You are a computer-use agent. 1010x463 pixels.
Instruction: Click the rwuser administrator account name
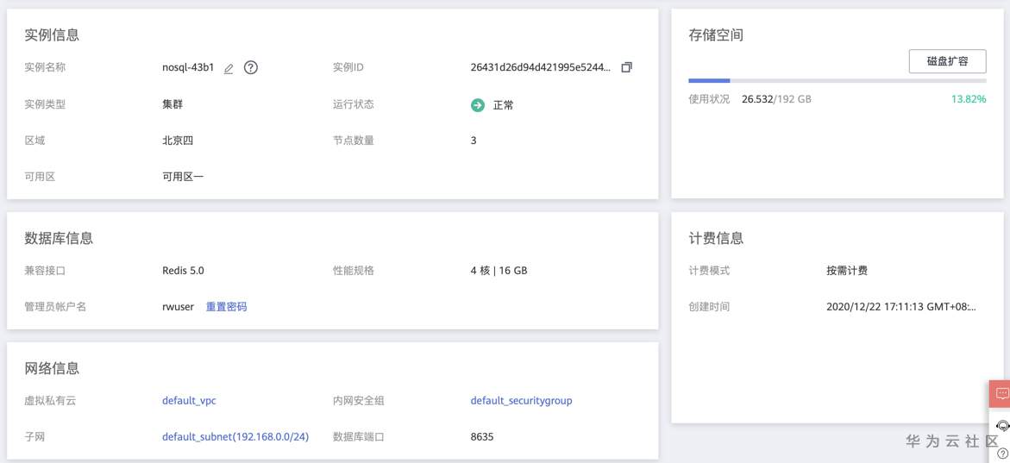pyautogui.click(x=178, y=307)
